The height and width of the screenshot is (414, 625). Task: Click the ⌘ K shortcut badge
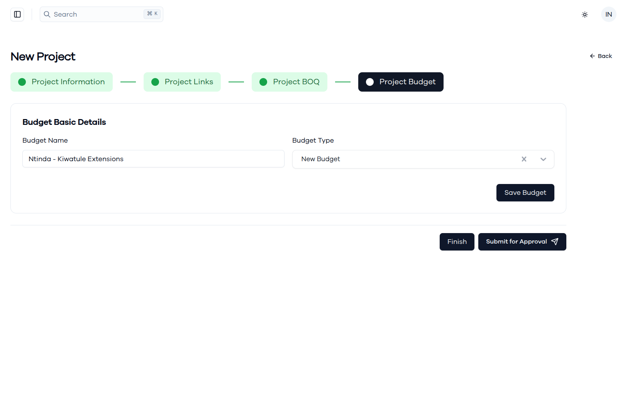click(152, 14)
